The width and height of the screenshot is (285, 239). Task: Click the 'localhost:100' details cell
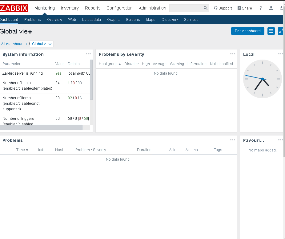pyautogui.click(x=79, y=73)
